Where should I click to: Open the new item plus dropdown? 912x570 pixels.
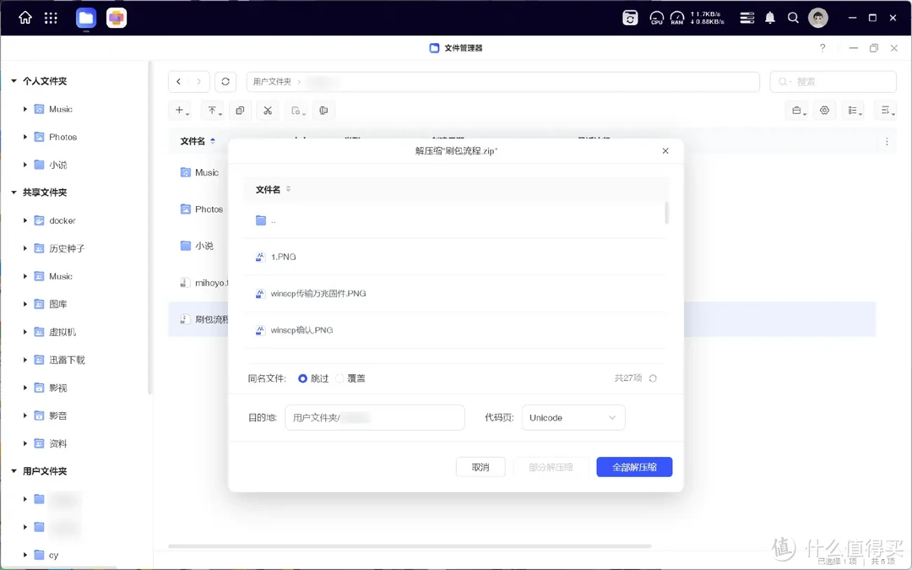click(x=182, y=111)
